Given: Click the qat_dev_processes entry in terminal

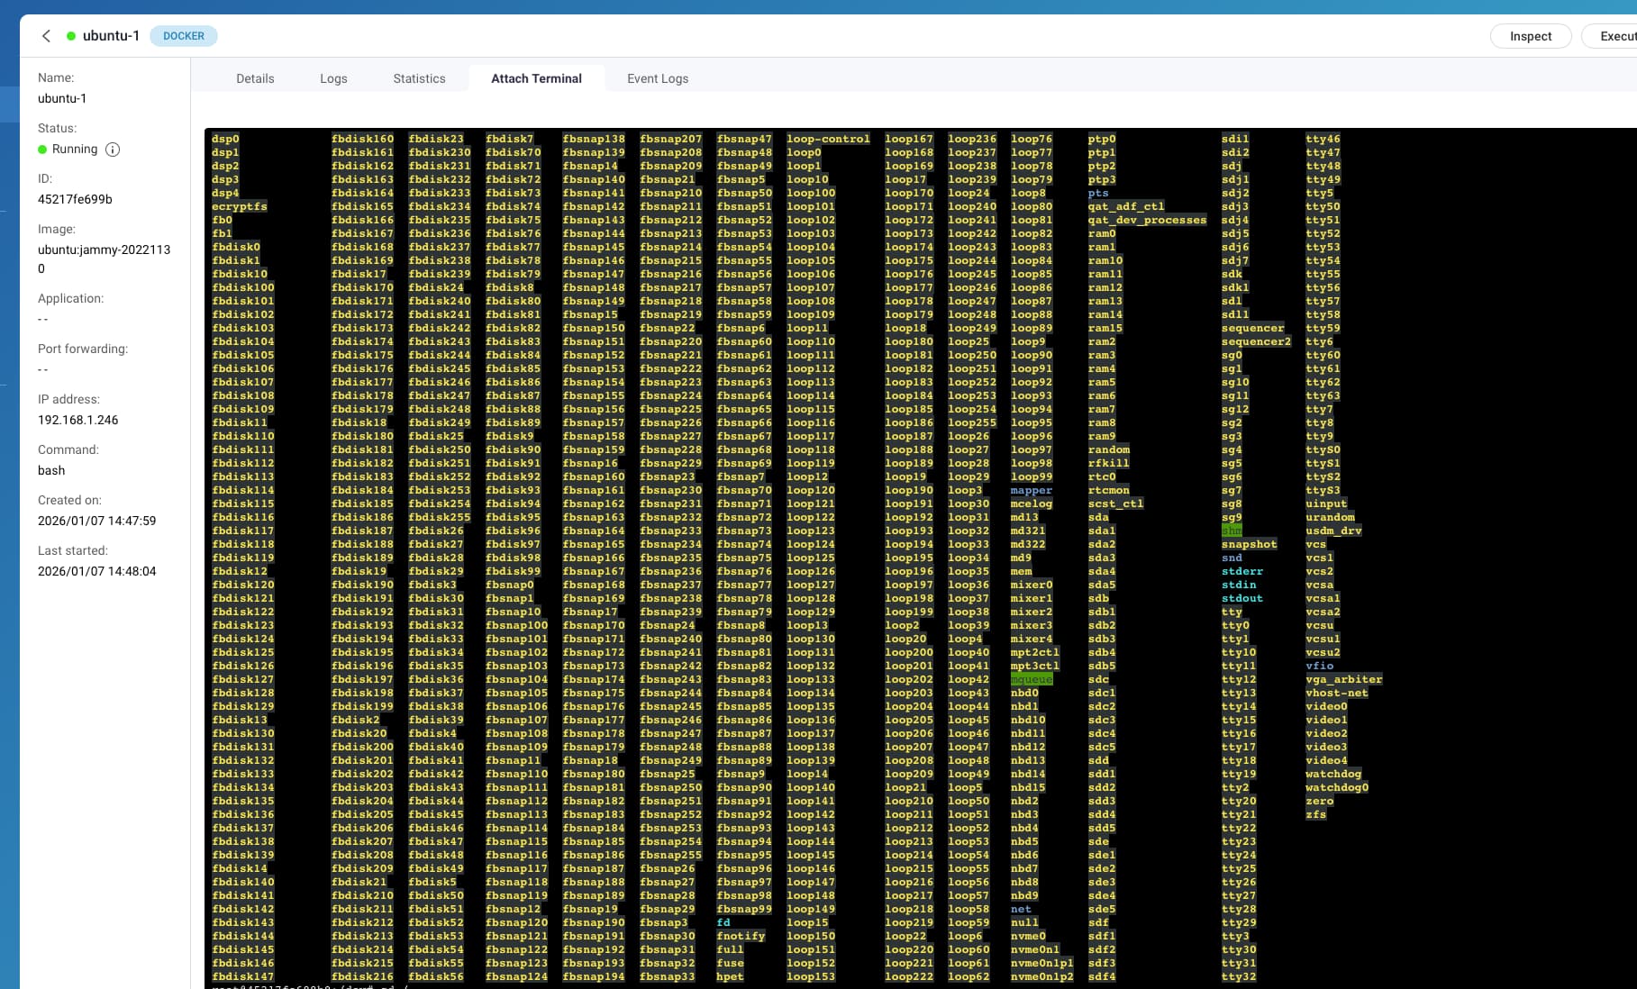Looking at the screenshot, I should [x=1147, y=220].
